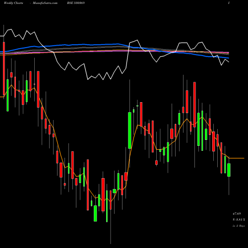
Task: Click the volume line starting with 'V:'
Action: 239,220
